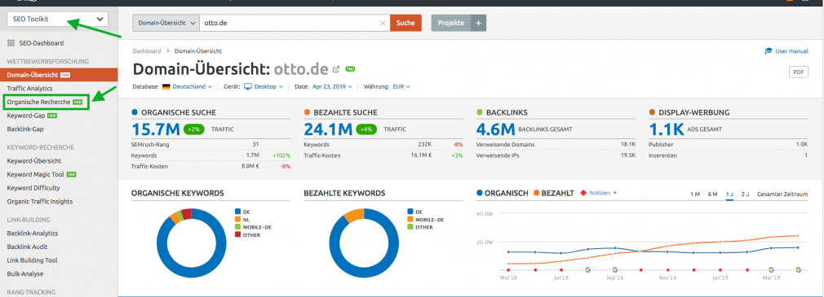Image resolution: width=824 pixels, height=297 pixels.
Task: Toggle the ORGANISCH series in the chart legend
Action: [502, 193]
